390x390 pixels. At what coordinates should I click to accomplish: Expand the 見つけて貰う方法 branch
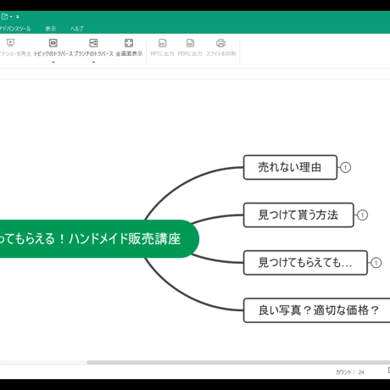click(362, 215)
